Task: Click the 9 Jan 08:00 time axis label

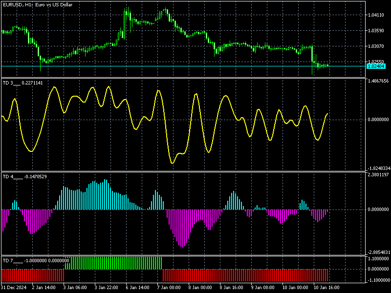Action: [x=262, y=288]
